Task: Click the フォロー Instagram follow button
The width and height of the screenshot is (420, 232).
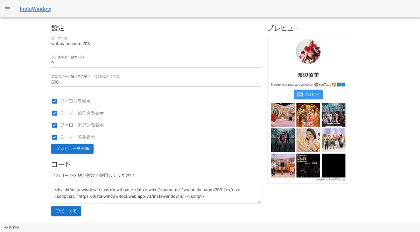Action: [x=308, y=94]
